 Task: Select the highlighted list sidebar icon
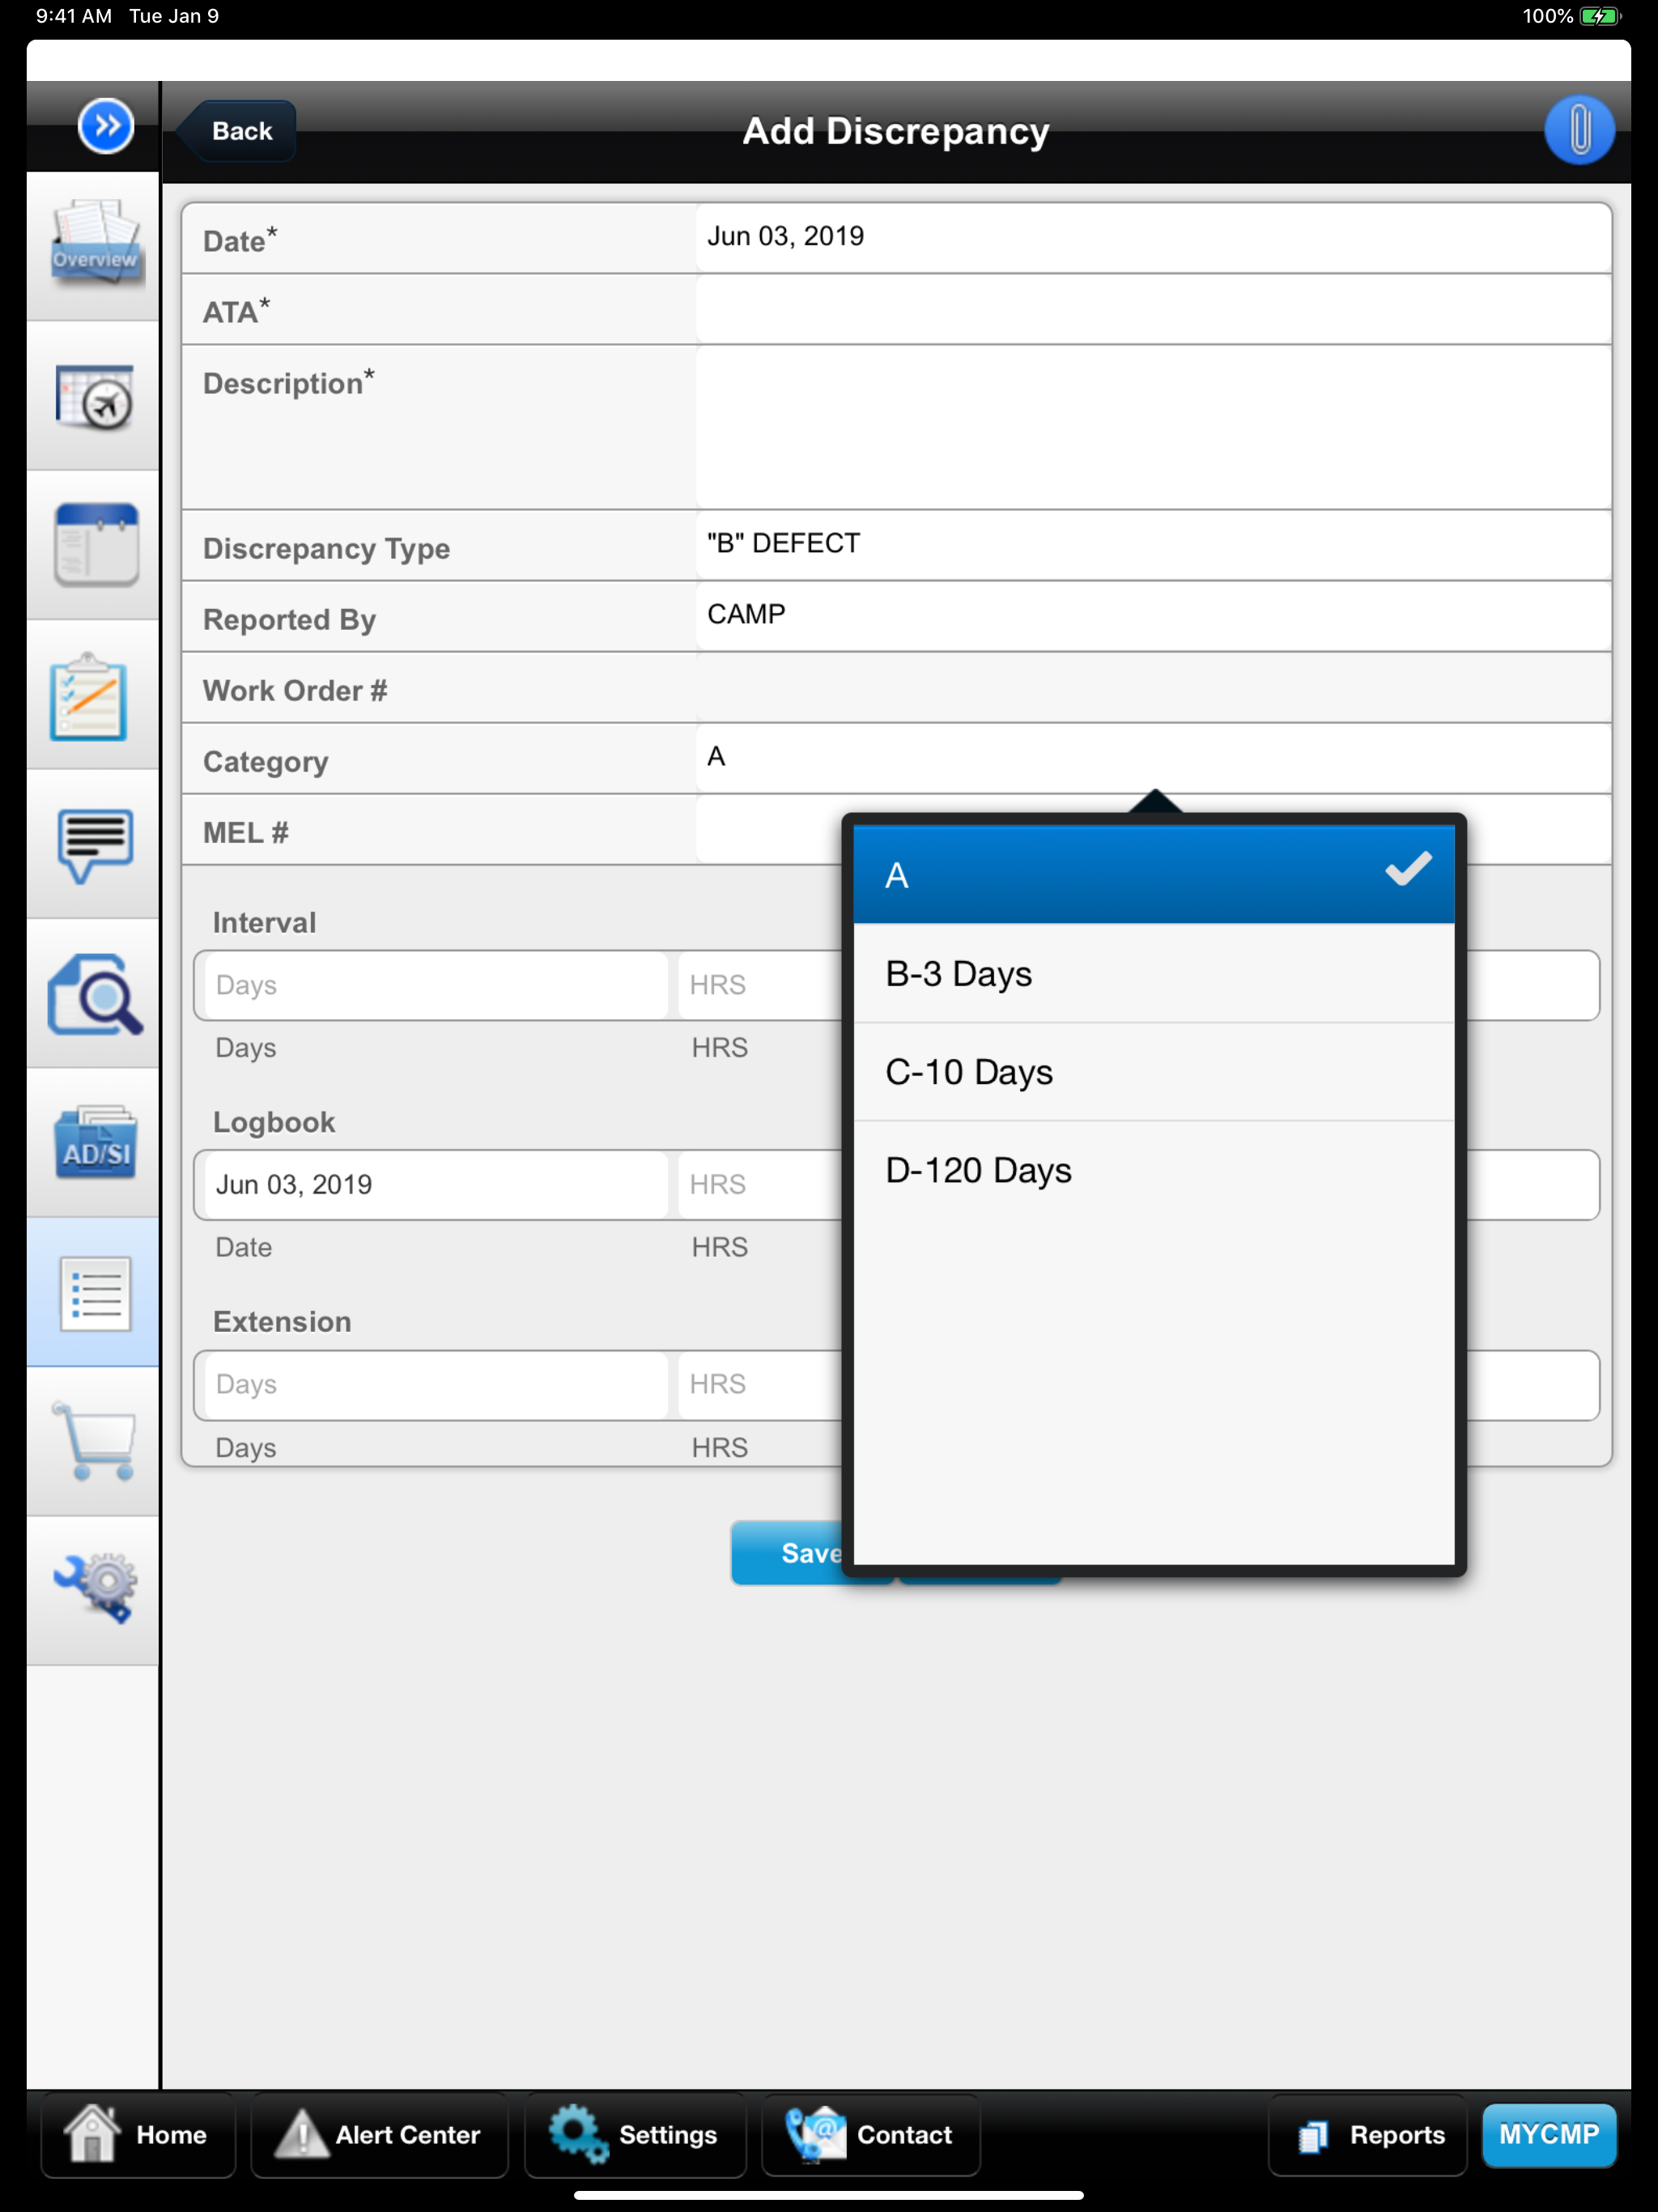click(x=94, y=1293)
